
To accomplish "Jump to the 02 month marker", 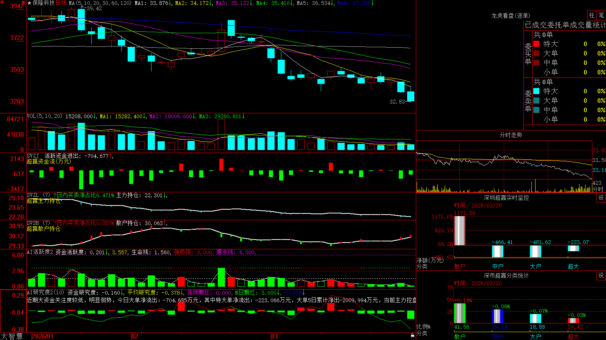I will 135,336.
